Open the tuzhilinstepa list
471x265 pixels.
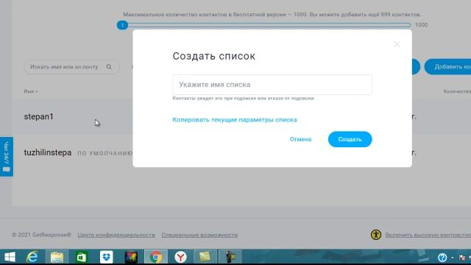[x=48, y=152]
